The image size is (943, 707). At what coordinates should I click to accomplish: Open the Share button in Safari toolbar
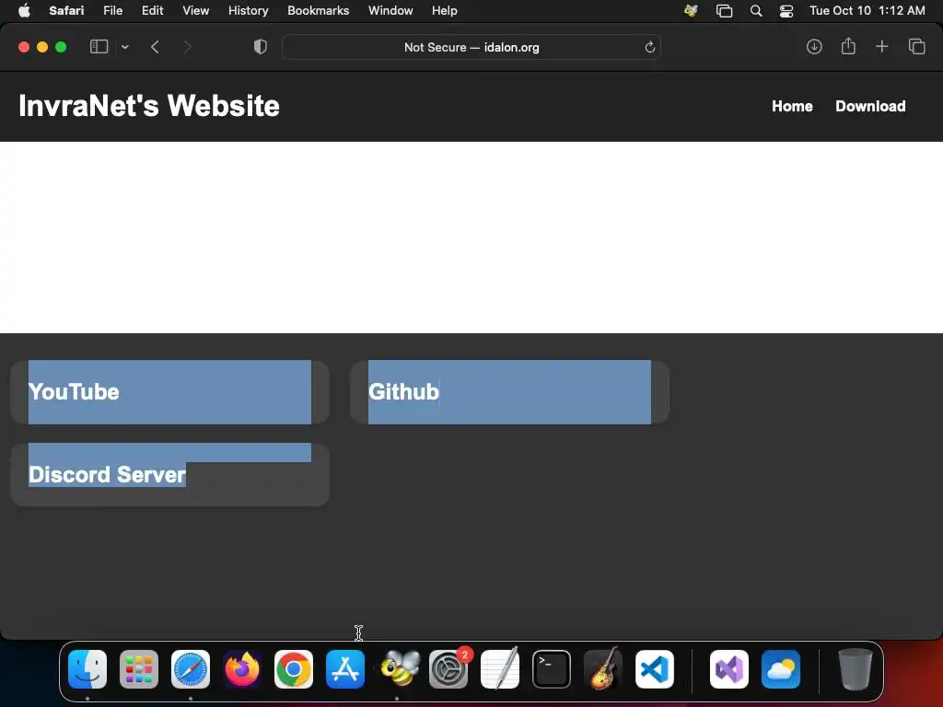(x=848, y=46)
